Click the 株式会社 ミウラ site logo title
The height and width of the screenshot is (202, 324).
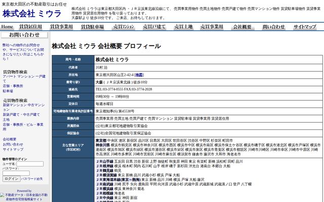32,14
